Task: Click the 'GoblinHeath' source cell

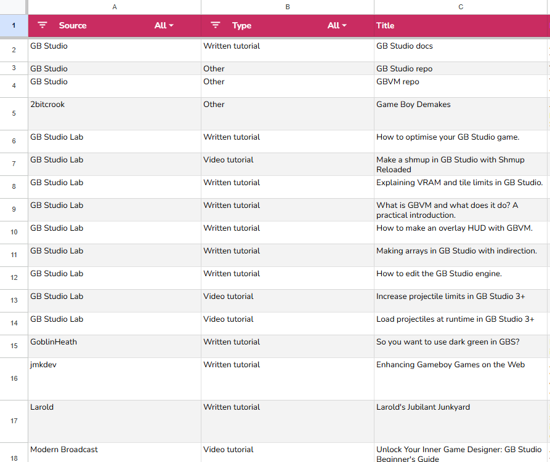Action: click(x=115, y=346)
